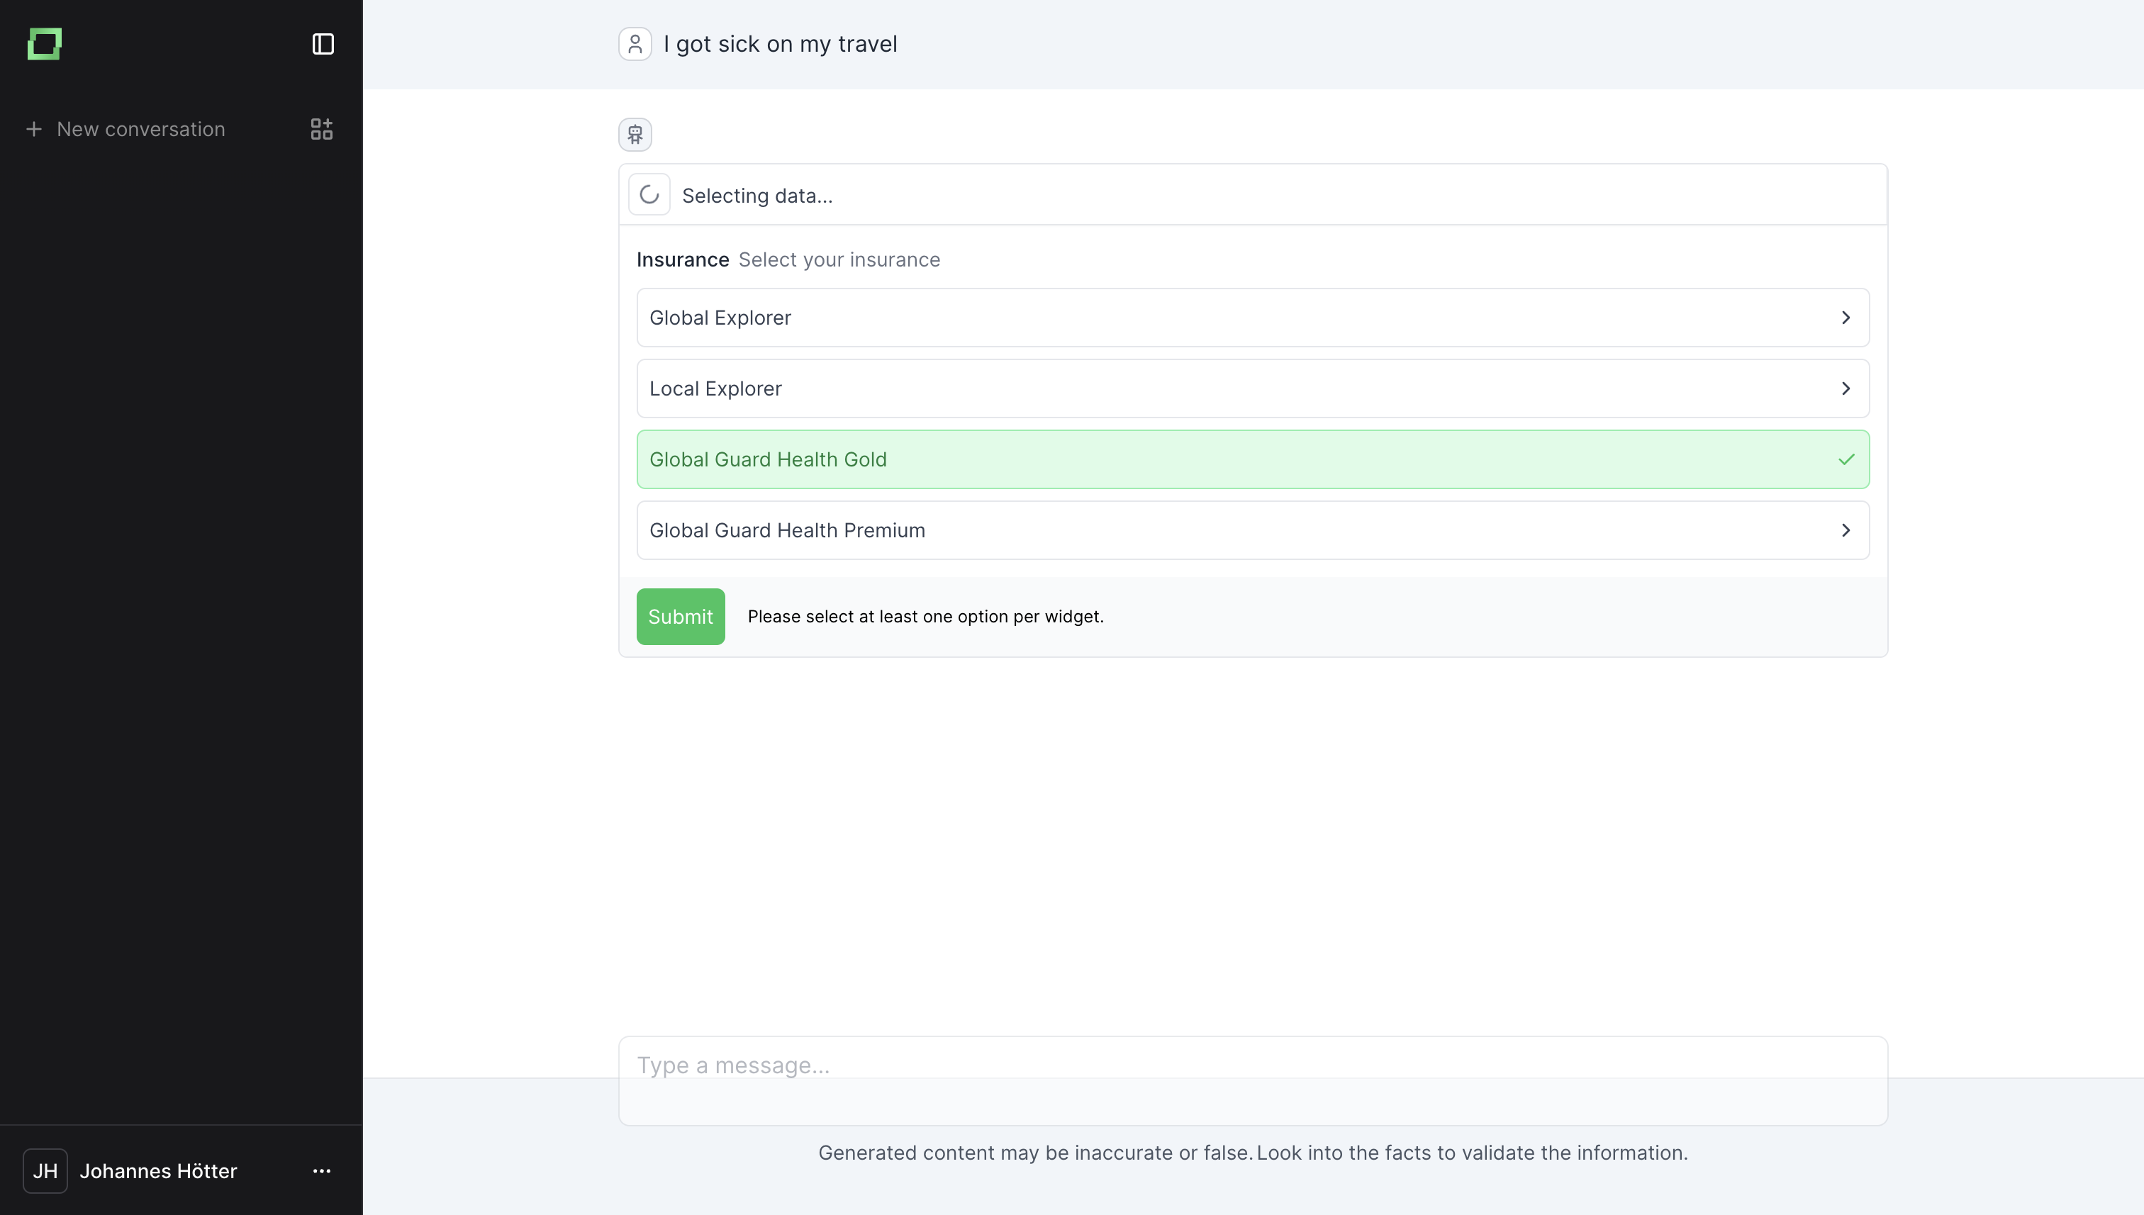2144x1215 pixels.
Task: Collapse the sidebar using panel toggle icon
Action: [x=323, y=43]
